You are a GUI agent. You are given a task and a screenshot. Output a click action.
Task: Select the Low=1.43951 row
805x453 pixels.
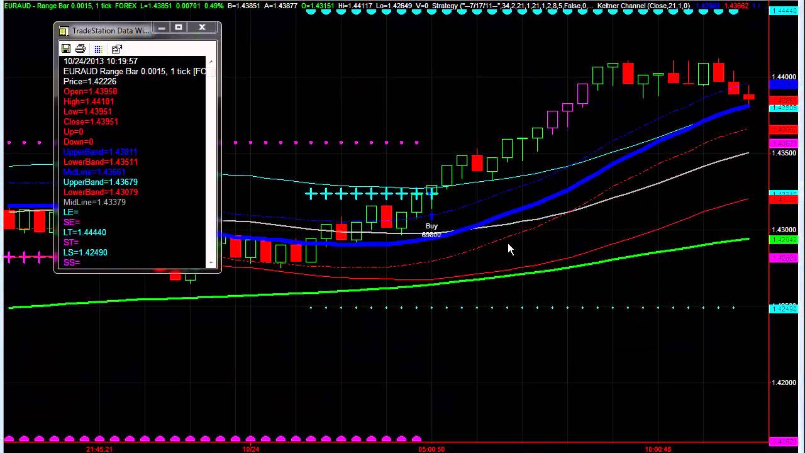point(88,111)
